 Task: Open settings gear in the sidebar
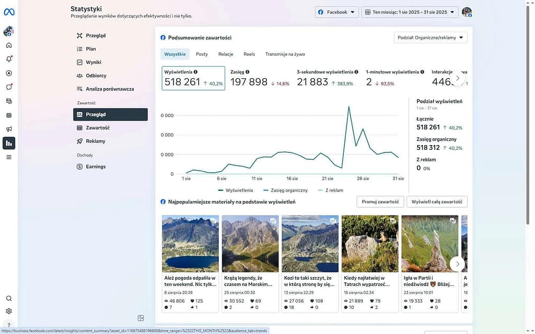click(x=9, y=311)
